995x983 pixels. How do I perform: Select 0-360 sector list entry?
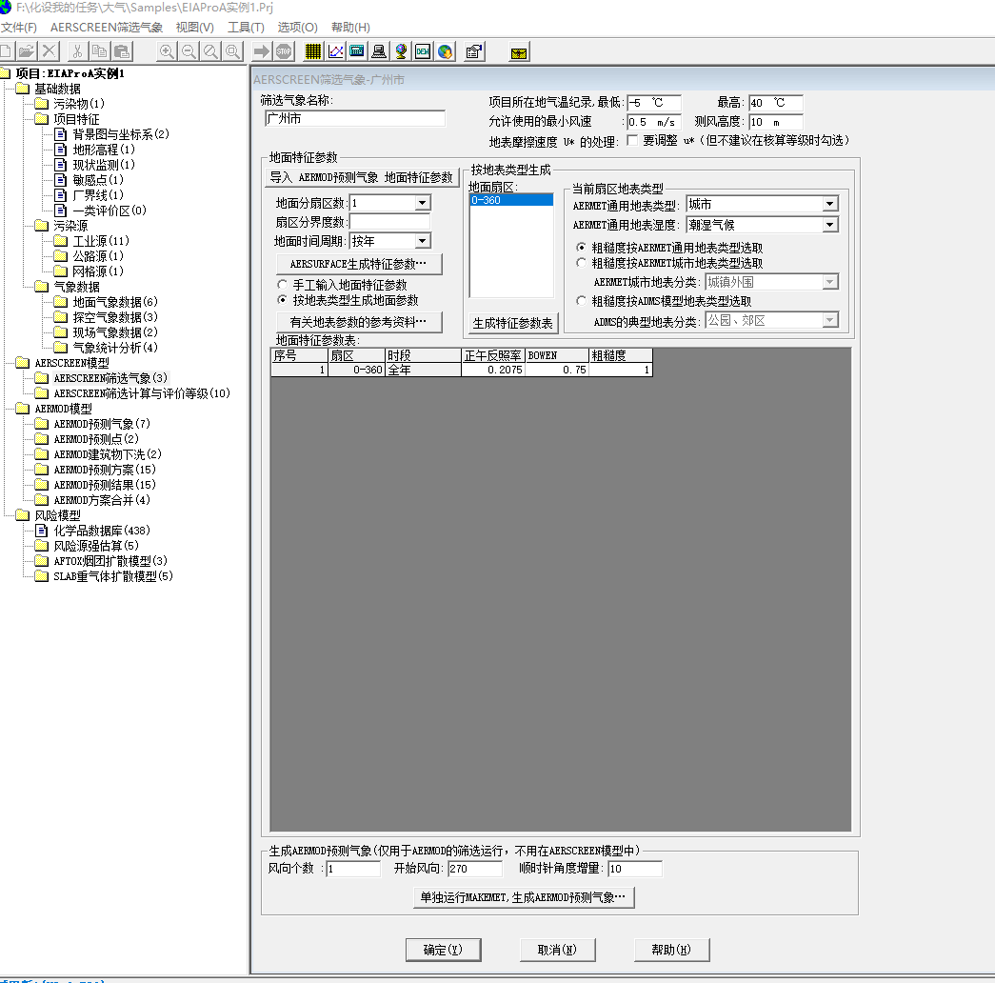click(510, 200)
